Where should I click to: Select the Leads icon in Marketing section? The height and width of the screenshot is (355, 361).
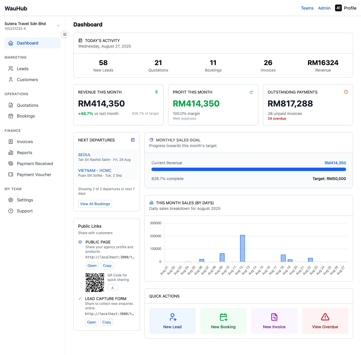pos(11,68)
